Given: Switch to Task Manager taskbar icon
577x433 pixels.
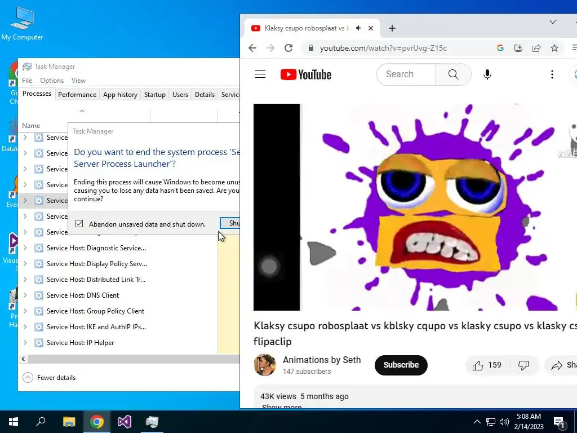Looking at the screenshot, I should 152,422.
